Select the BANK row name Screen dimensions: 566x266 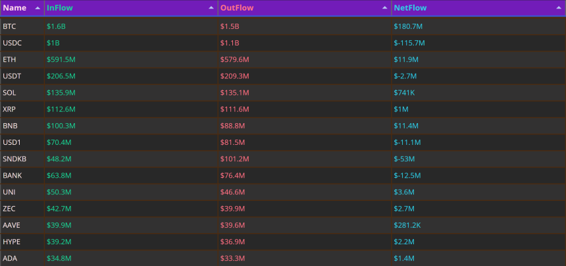[x=13, y=176]
